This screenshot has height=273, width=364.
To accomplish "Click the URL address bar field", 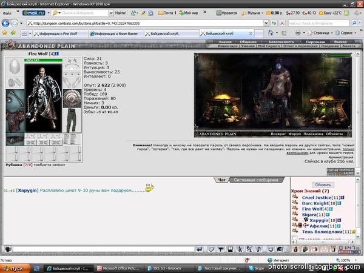I will (x=146, y=23).
